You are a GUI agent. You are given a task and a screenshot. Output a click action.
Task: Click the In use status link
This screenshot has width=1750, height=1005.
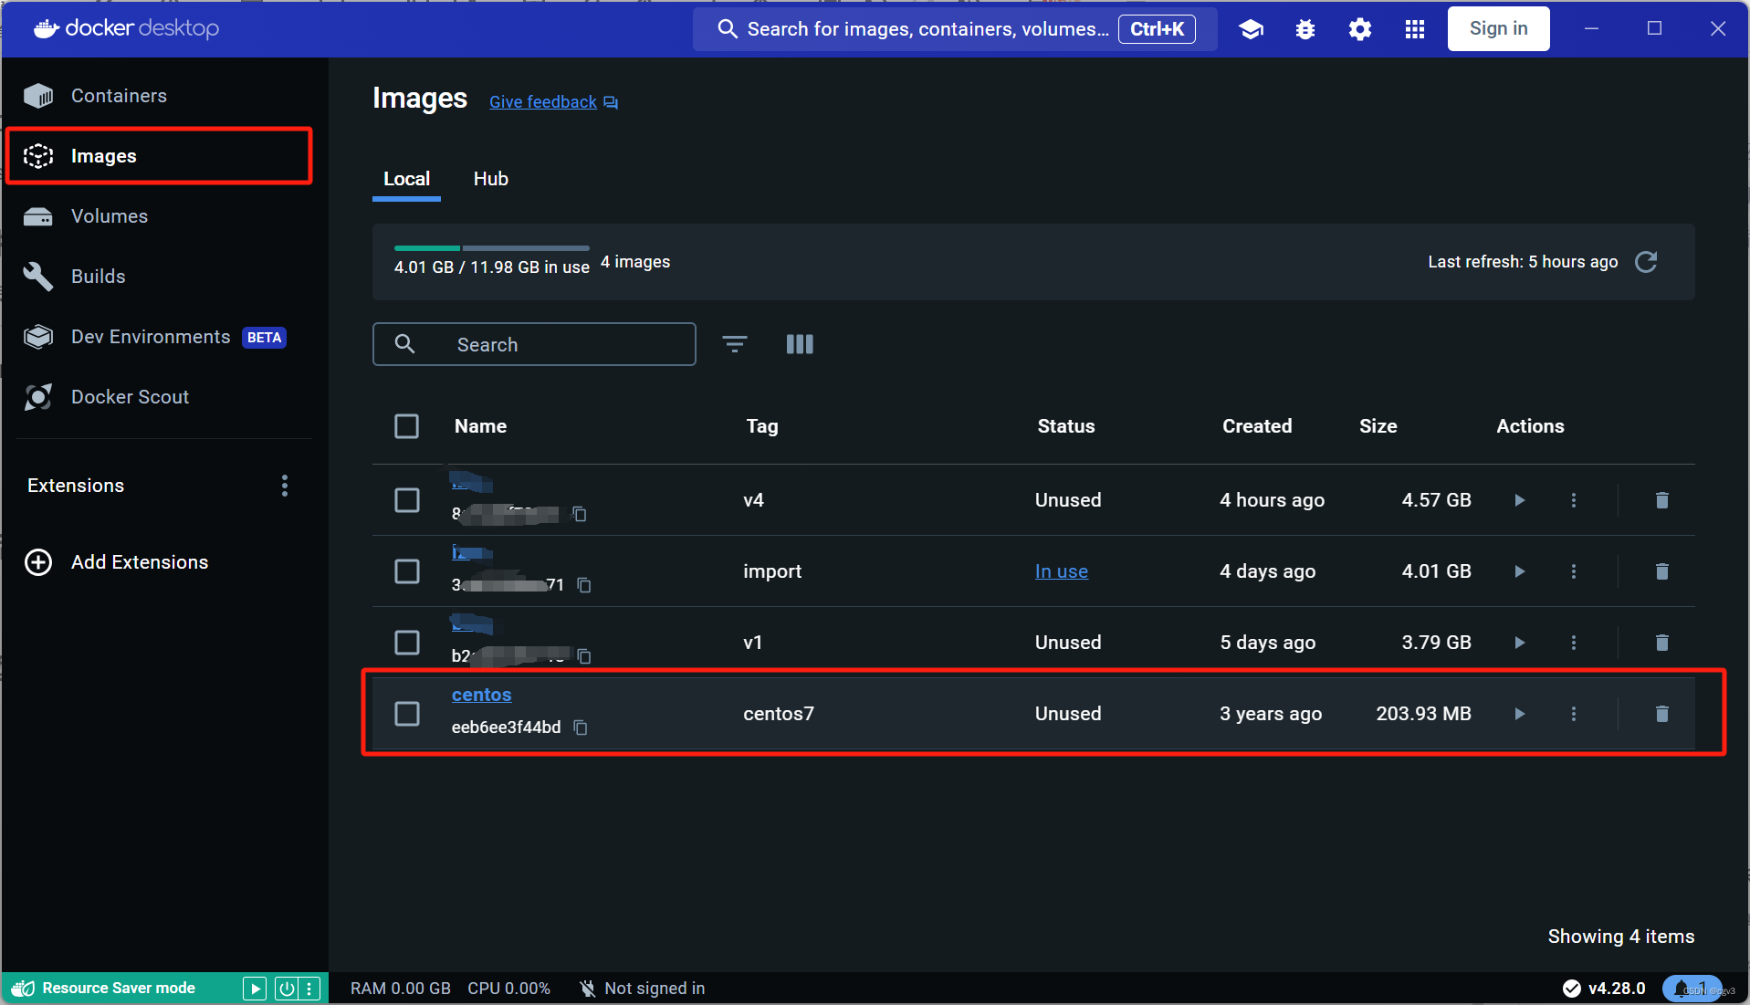point(1061,571)
